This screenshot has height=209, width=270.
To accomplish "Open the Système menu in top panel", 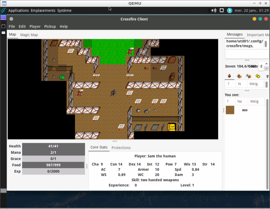I will [x=64, y=10].
